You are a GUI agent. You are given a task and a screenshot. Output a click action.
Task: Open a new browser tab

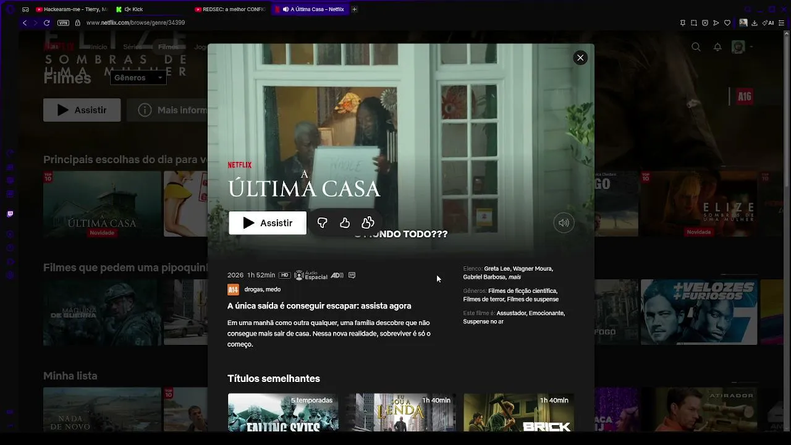pos(354,9)
